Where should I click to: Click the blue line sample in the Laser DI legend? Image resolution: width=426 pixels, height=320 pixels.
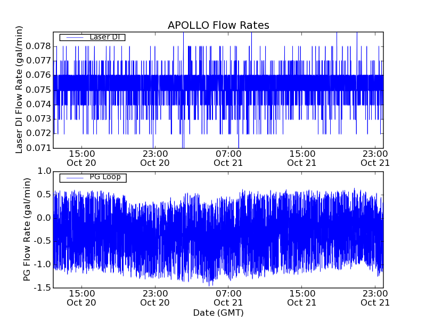pos(75,37)
